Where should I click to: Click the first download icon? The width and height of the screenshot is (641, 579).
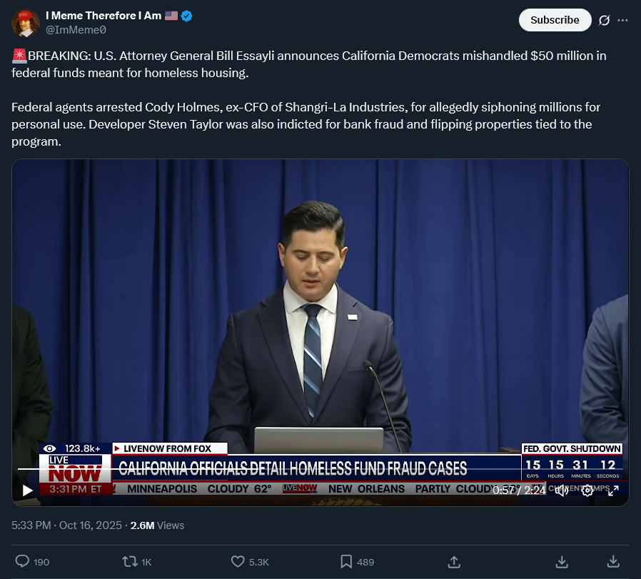[562, 562]
